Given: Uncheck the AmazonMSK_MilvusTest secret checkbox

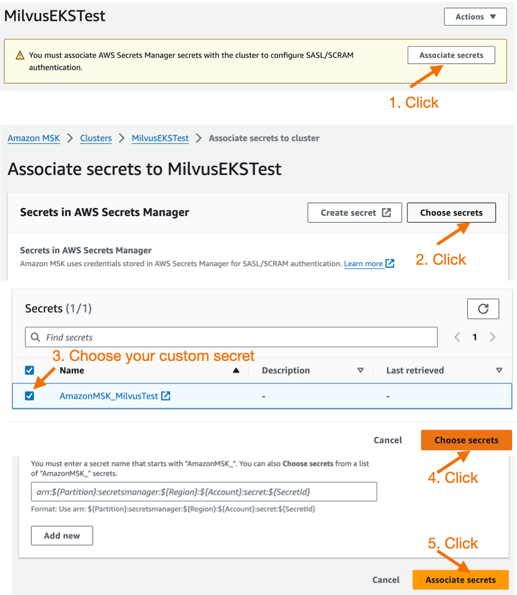Looking at the screenshot, I should point(29,396).
